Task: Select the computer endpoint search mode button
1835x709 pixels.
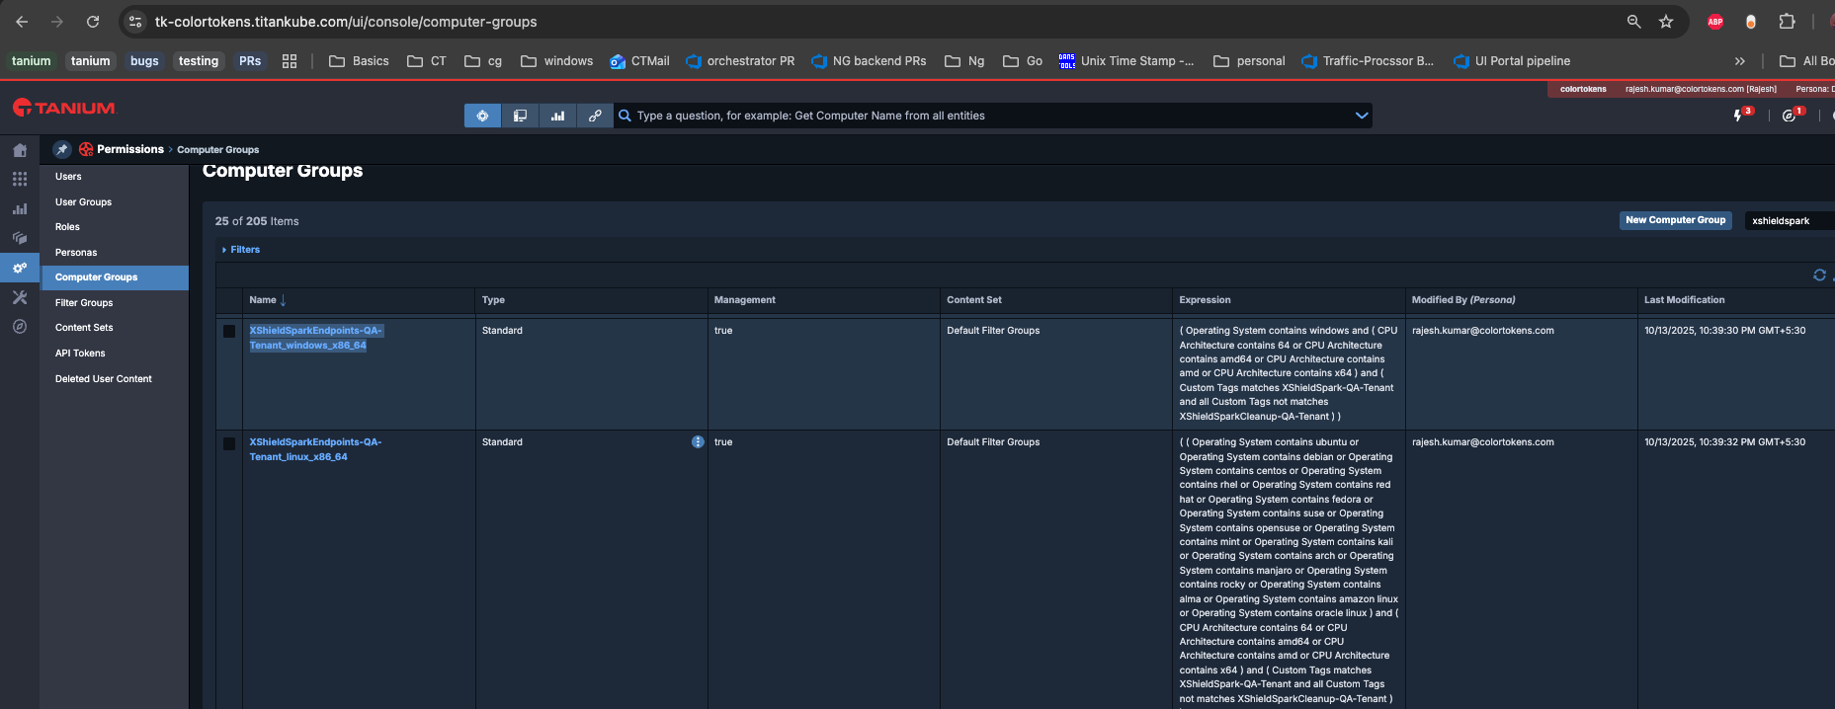Action: 520,116
